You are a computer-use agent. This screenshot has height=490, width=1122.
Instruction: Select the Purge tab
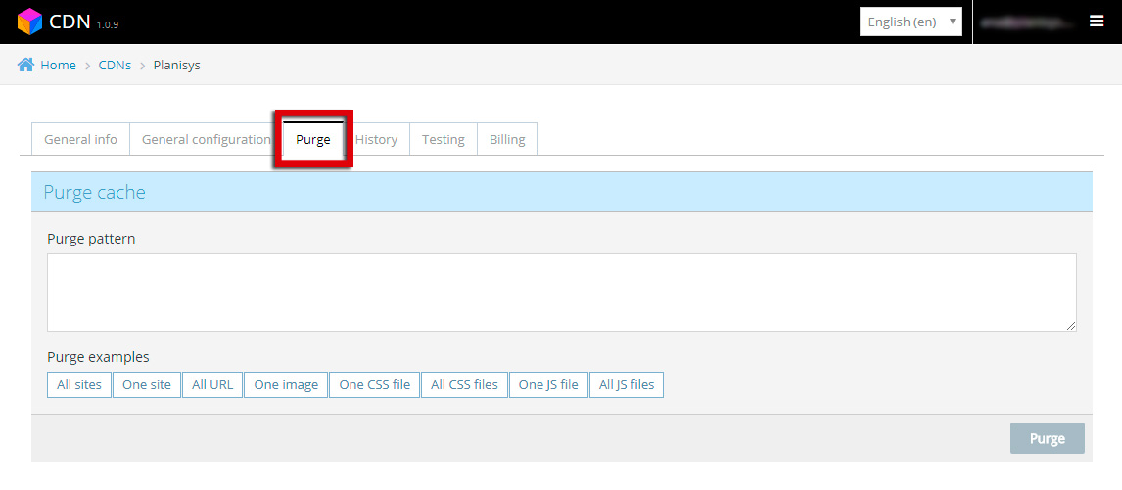point(313,140)
